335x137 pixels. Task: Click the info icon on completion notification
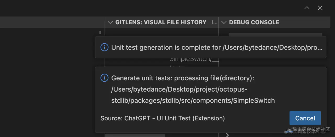click(104, 47)
